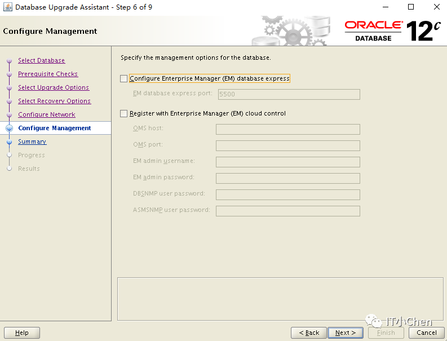Select the Configure Management step
This screenshot has height=341, width=447.
(55, 128)
